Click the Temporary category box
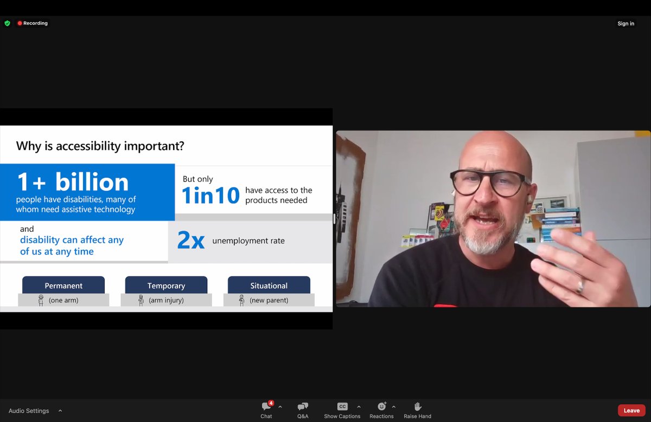This screenshot has height=422, width=651. point(166,285)
